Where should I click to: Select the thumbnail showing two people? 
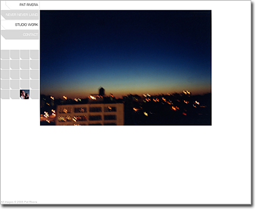click(25, 94)
